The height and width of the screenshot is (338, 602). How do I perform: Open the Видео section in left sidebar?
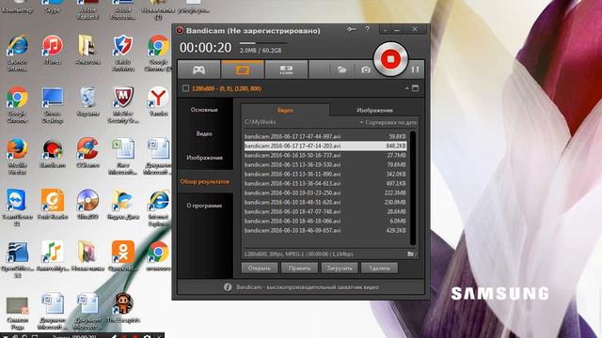pyautogui.click(x=204, y=133)
